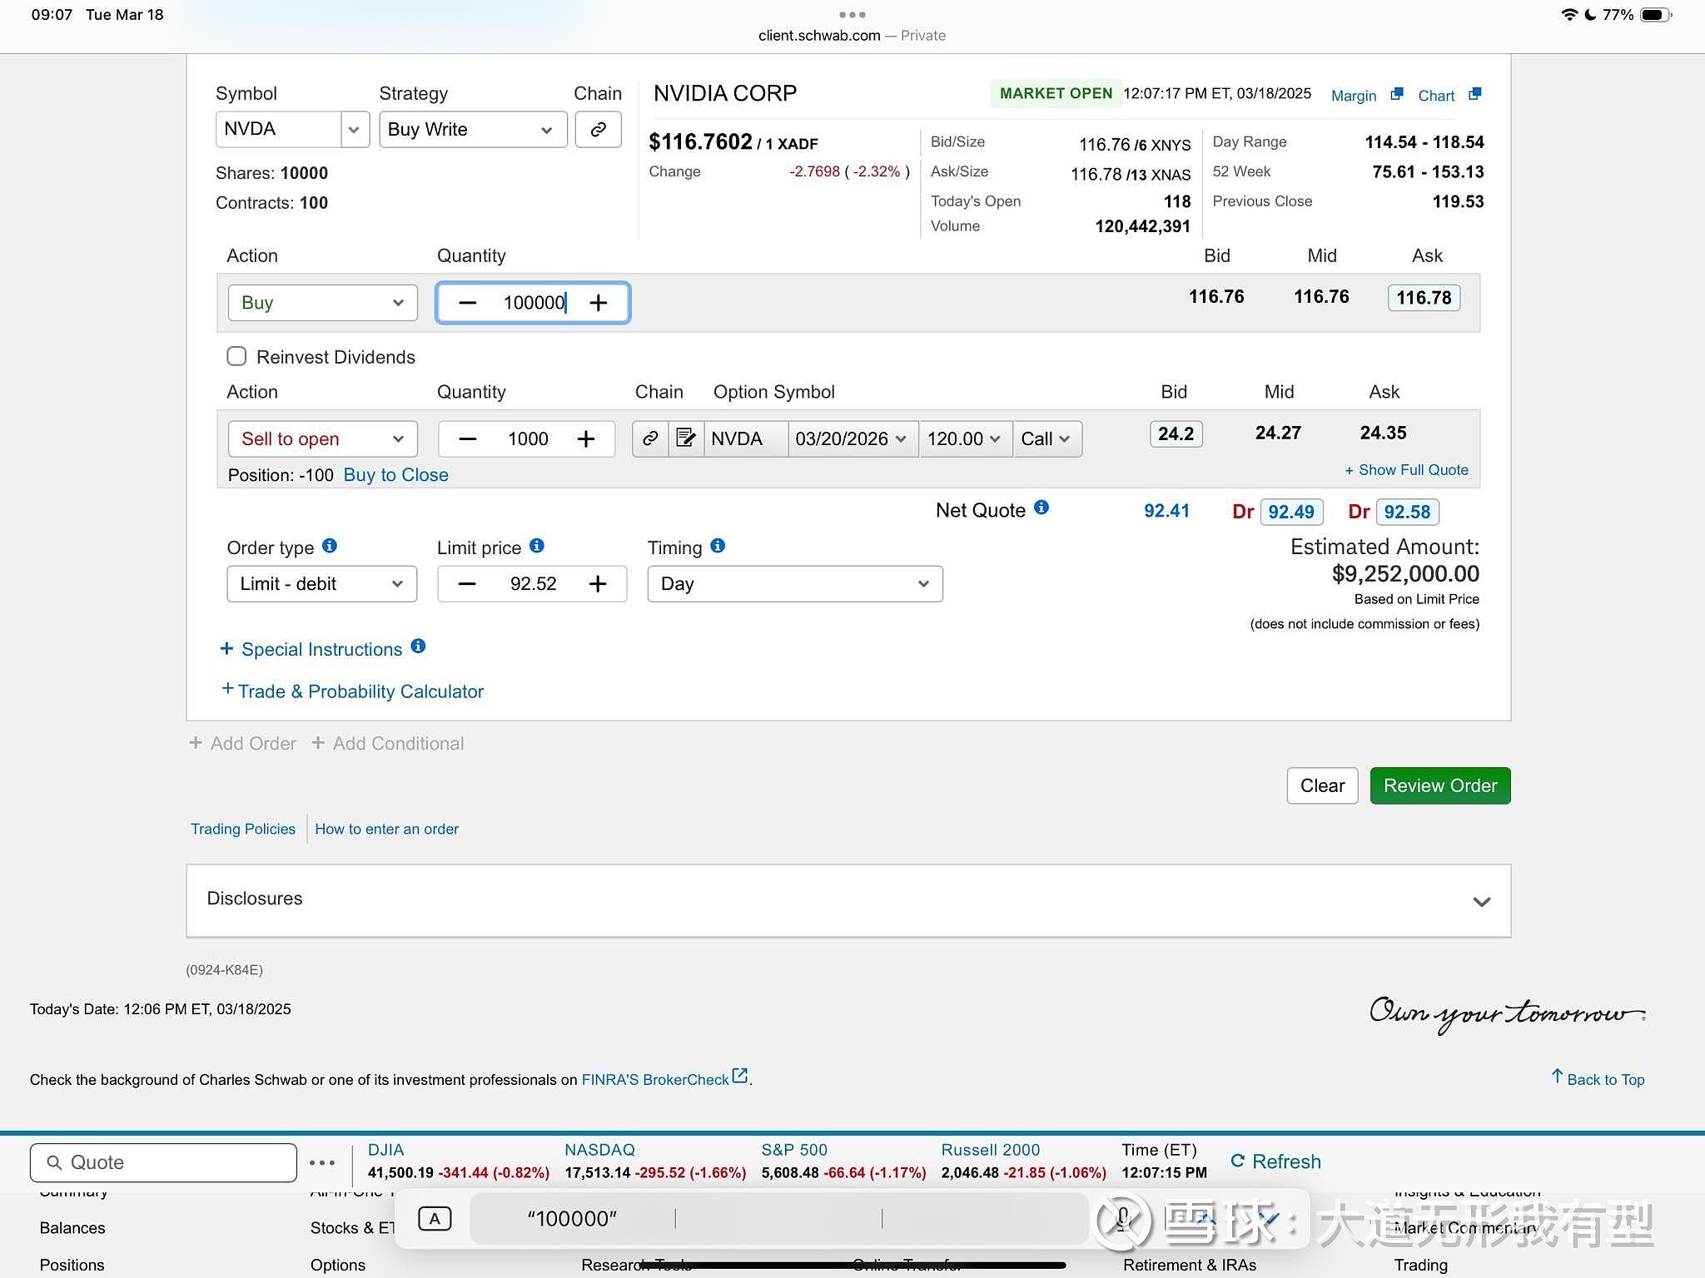This screenshot has height=1278, width=1705.
Task: Click the three-dots menu beside Quote search
Action: [322, 1163]
